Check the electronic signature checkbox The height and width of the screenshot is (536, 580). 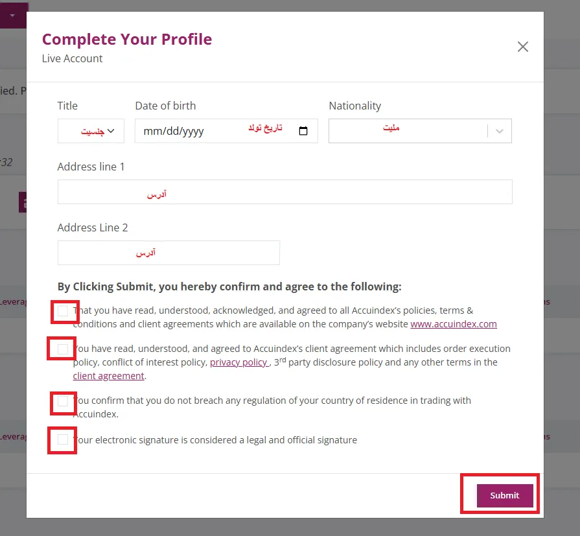[x=63, y=440]
